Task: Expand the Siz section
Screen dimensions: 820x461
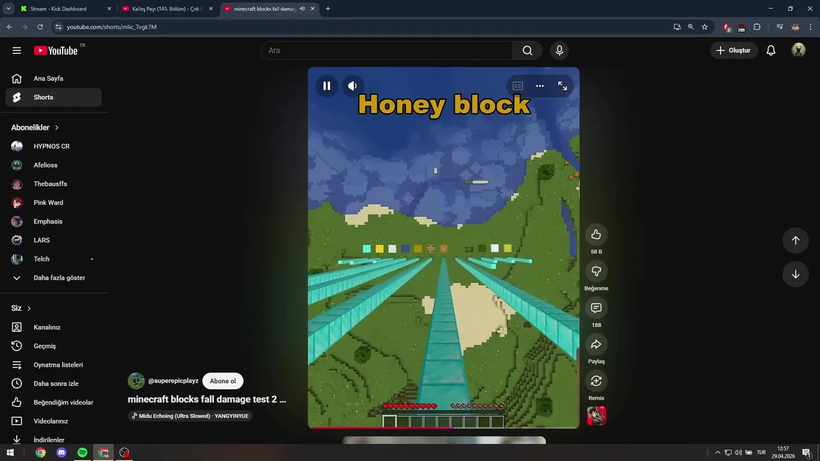Action: [21, 309]
